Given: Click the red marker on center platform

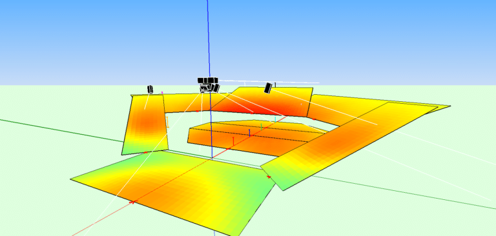Looking at the screenshot, I should tap(233, 141).
